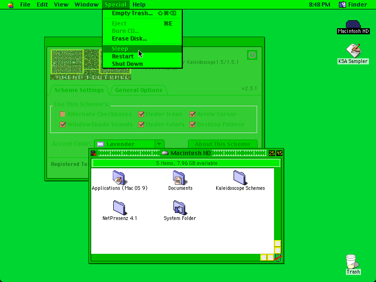
Task: Click the hard drive proxy icon in the title bar
Action: [x=165, y=153]
